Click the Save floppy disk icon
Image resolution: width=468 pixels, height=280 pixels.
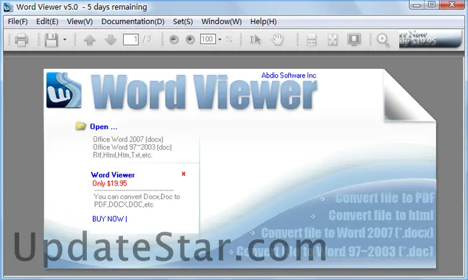click(51, 39)
